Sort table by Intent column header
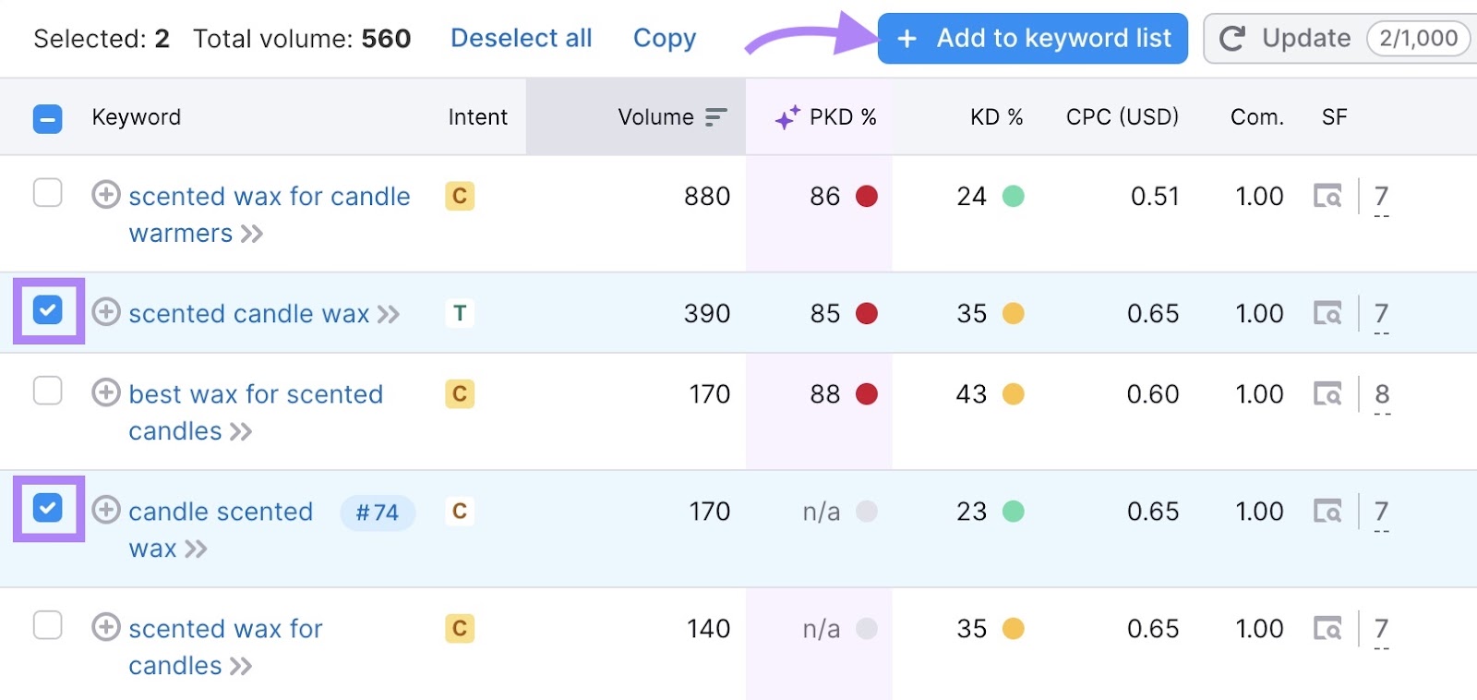Viewport: 1477px width, 700px height. 478,117
